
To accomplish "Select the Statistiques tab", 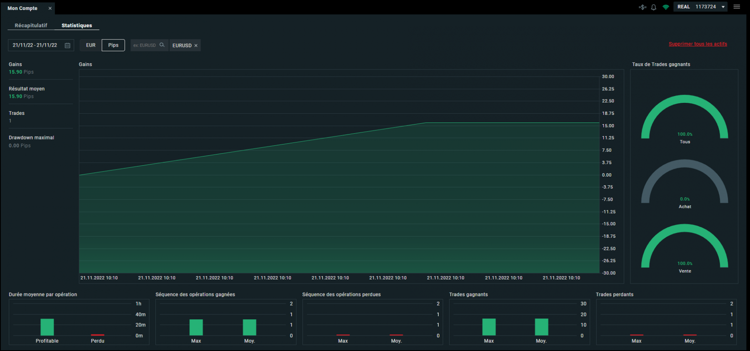I will click(x=77, y=25).
